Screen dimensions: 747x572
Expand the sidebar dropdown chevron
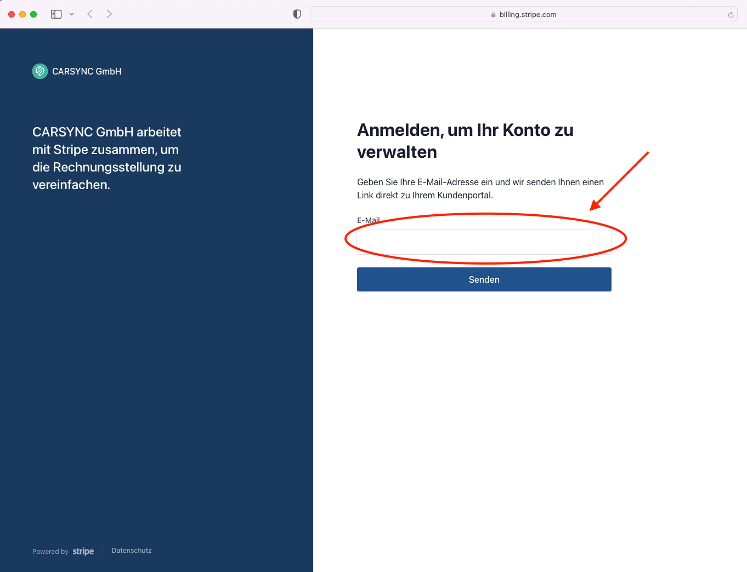tap(72, 14)
